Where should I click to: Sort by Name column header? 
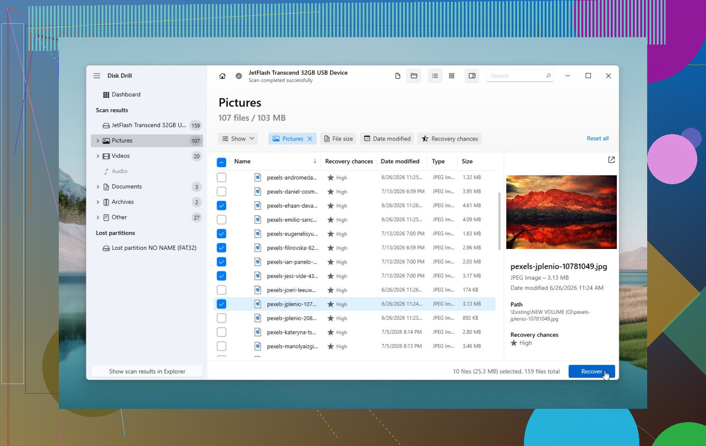tap(242, 161)
